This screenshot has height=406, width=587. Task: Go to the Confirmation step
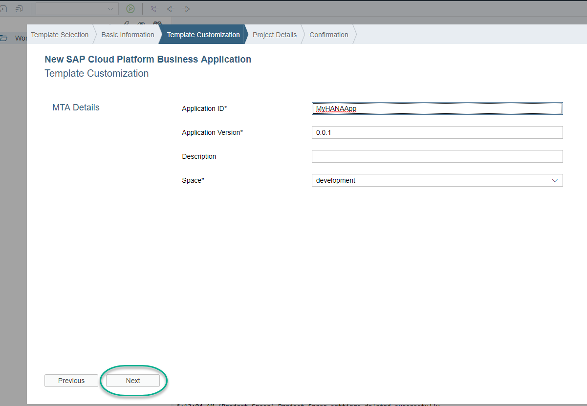pyautogui.click(x=329, y=35)
